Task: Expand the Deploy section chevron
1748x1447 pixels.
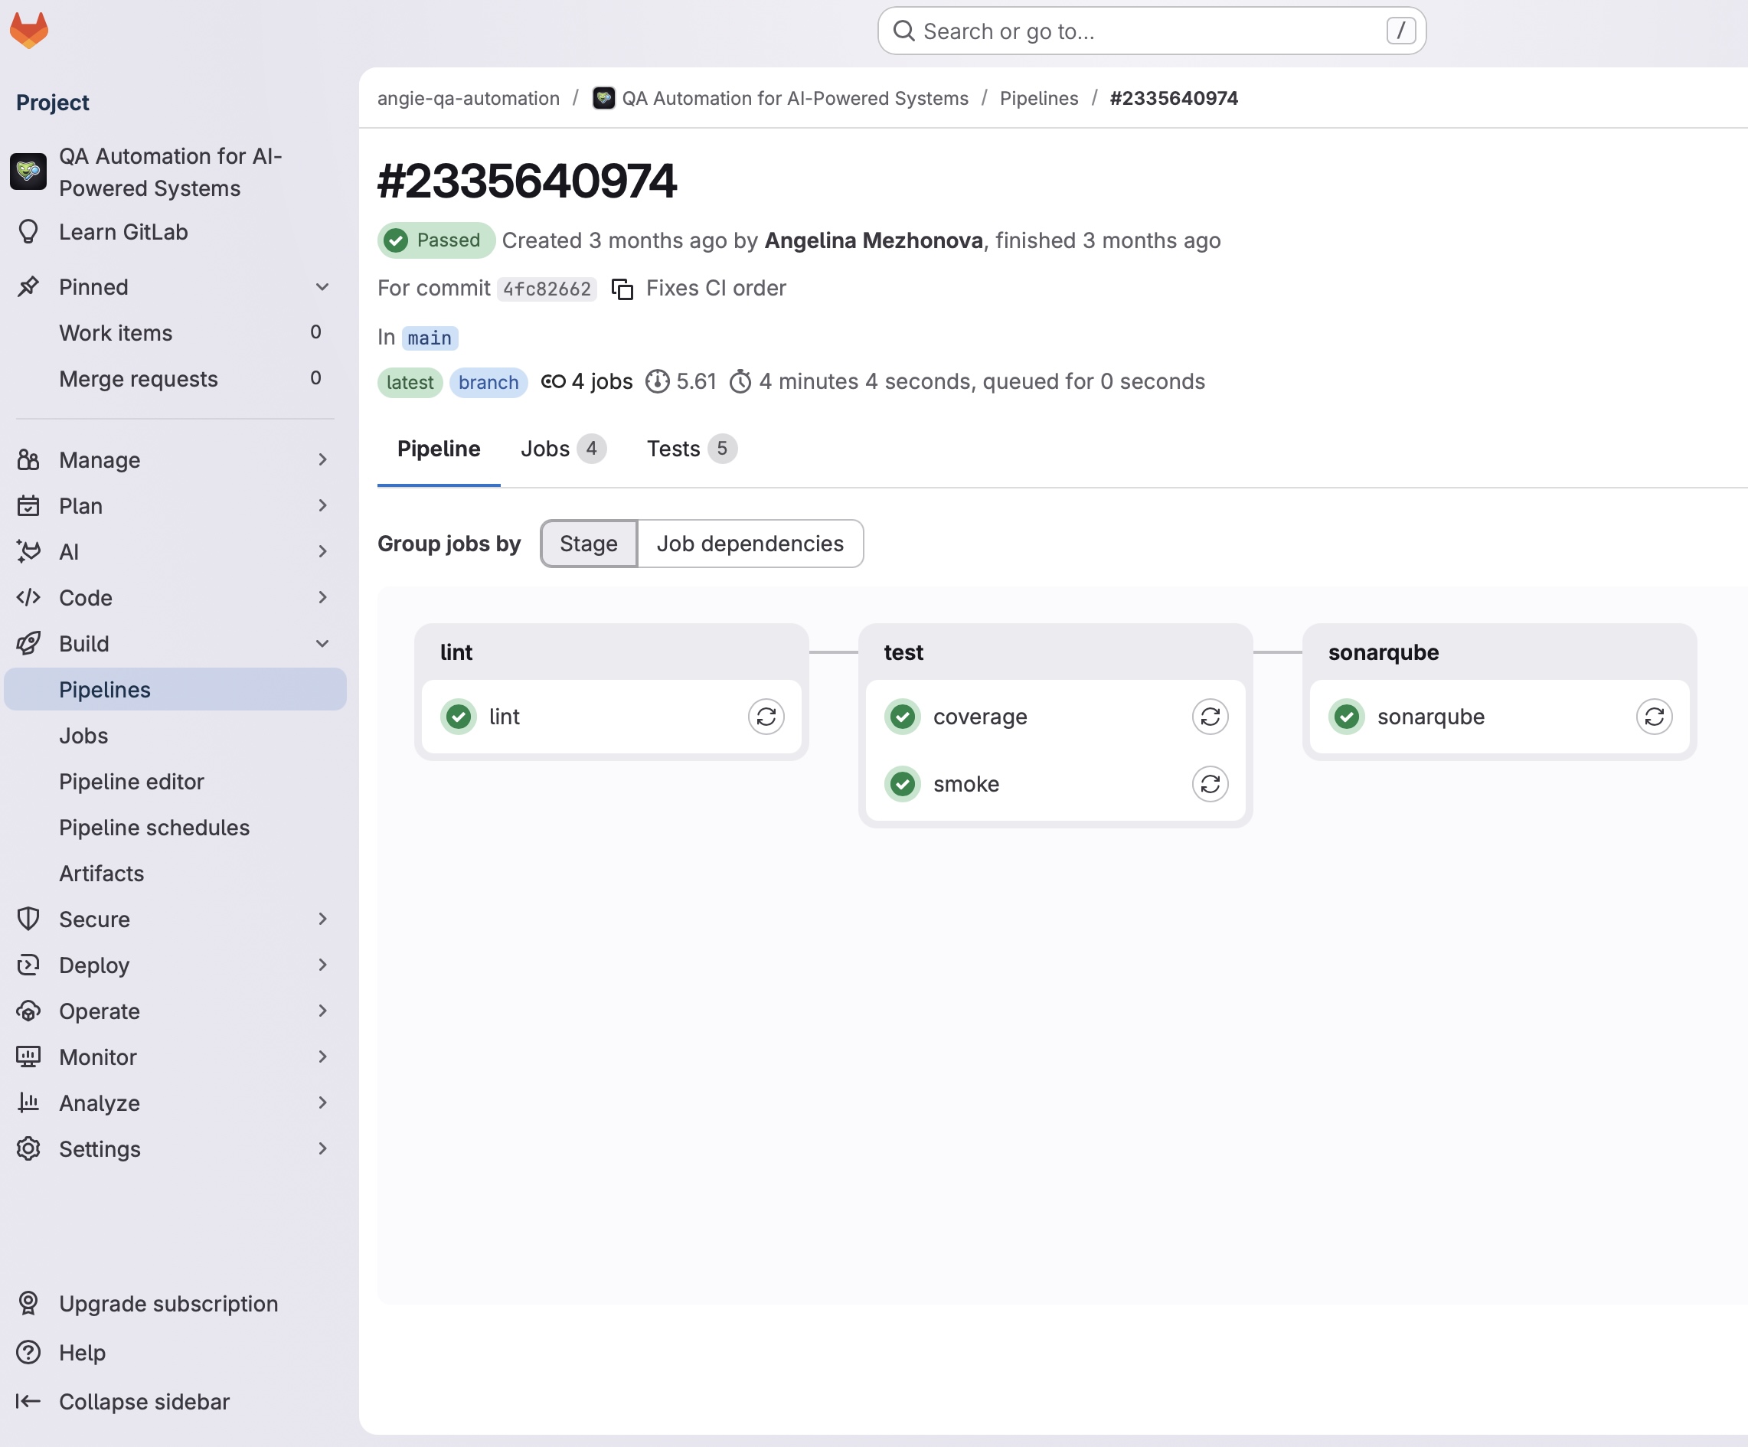Action: 322,965
